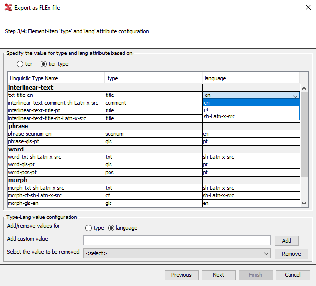This screenshot has height=286, width=316.
Task: Select the 'tier type' radio button
Action: point(44,64)
